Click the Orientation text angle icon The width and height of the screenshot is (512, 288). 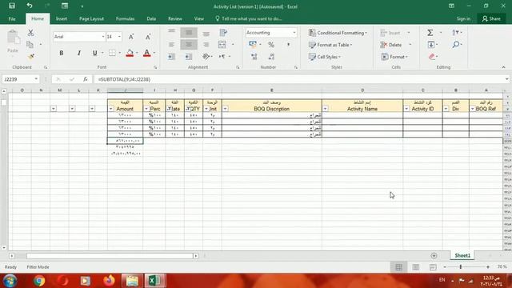(206, 57)
